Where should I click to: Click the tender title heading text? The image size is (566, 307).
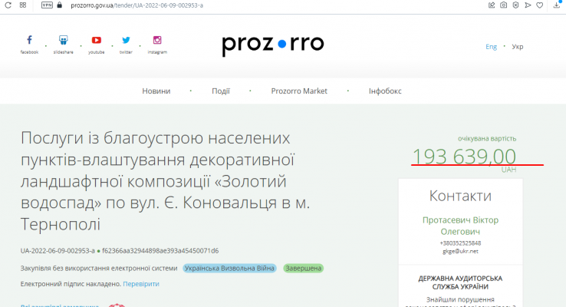[166, 181]
